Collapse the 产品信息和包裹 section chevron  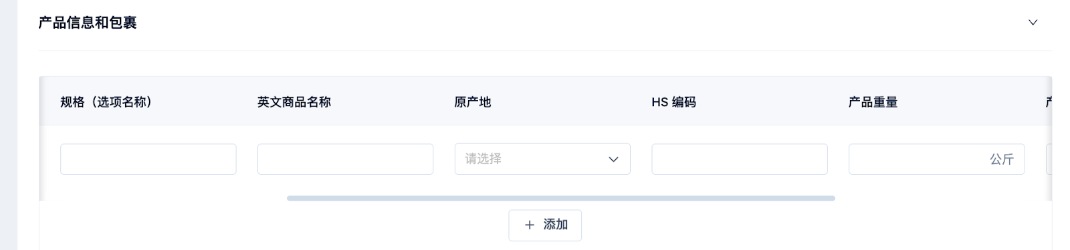click(1033, 23)
